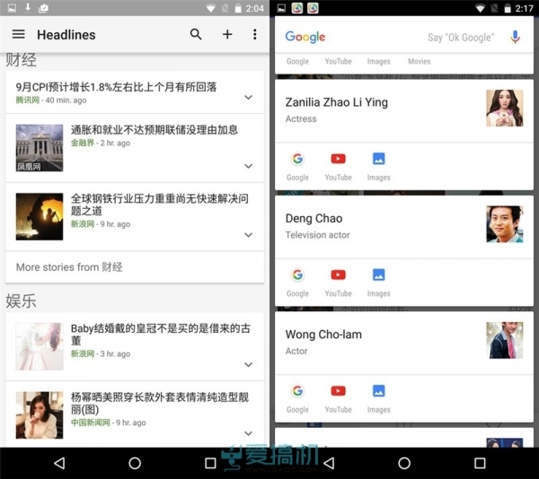This screenshot has height=479, width=539.
Task: Tap YouTube icon under Deng Chao
Action: [339, 274]
